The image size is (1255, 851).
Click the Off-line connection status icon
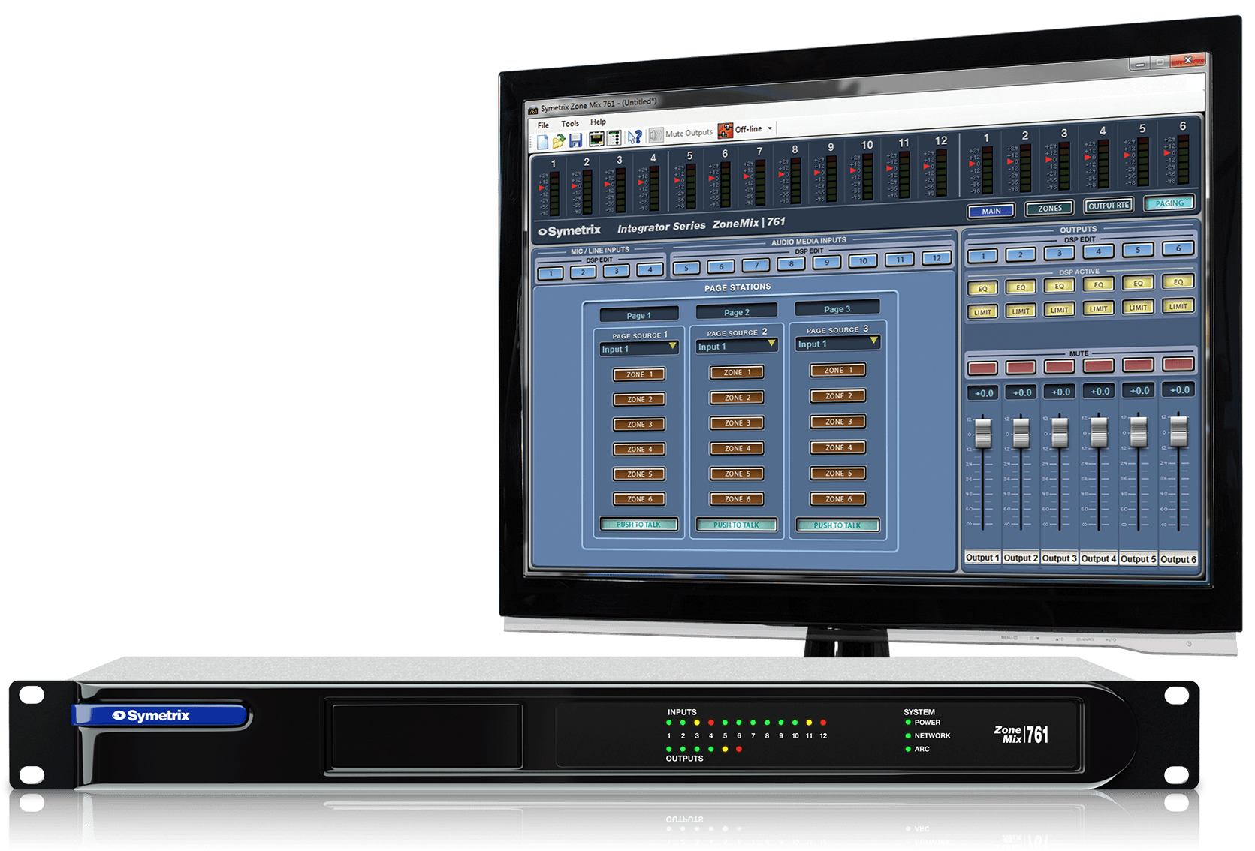pyautogui.click(x=725, y=131)
